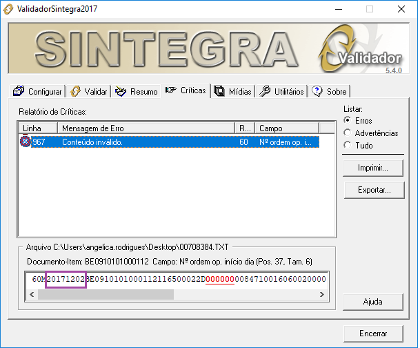420x348 pixels.
Task: Click the red underlined 000000 value
Action: click(220, 279)
